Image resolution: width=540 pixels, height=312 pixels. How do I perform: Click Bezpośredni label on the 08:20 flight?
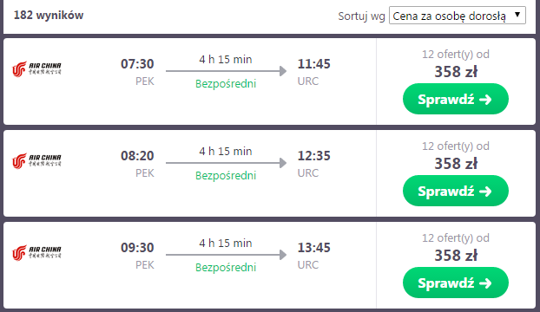tap(226, 176)
